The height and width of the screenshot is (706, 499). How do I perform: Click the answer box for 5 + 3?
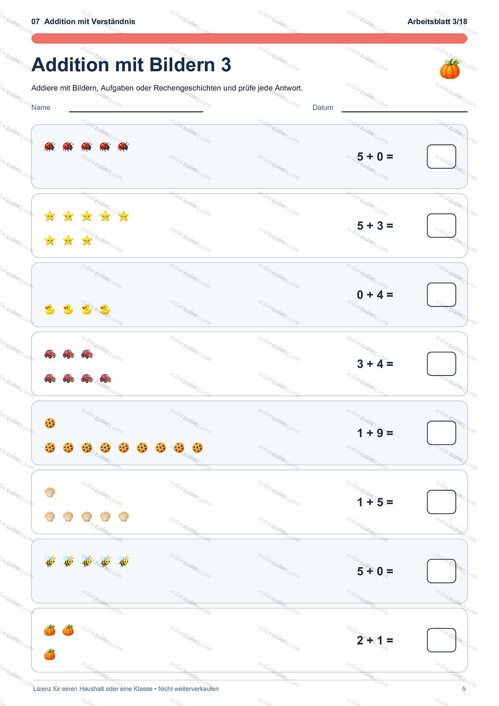pos(441,225)
